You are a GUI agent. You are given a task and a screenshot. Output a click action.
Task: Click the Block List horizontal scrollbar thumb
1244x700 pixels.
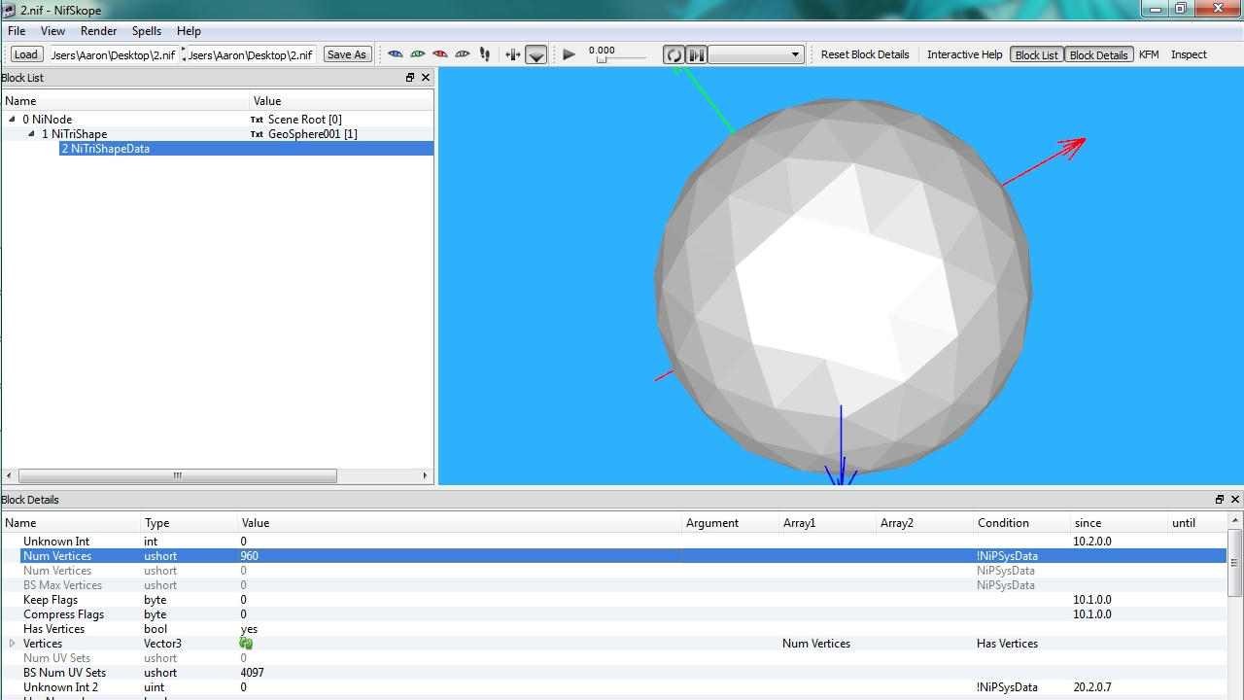click(178, 476)
